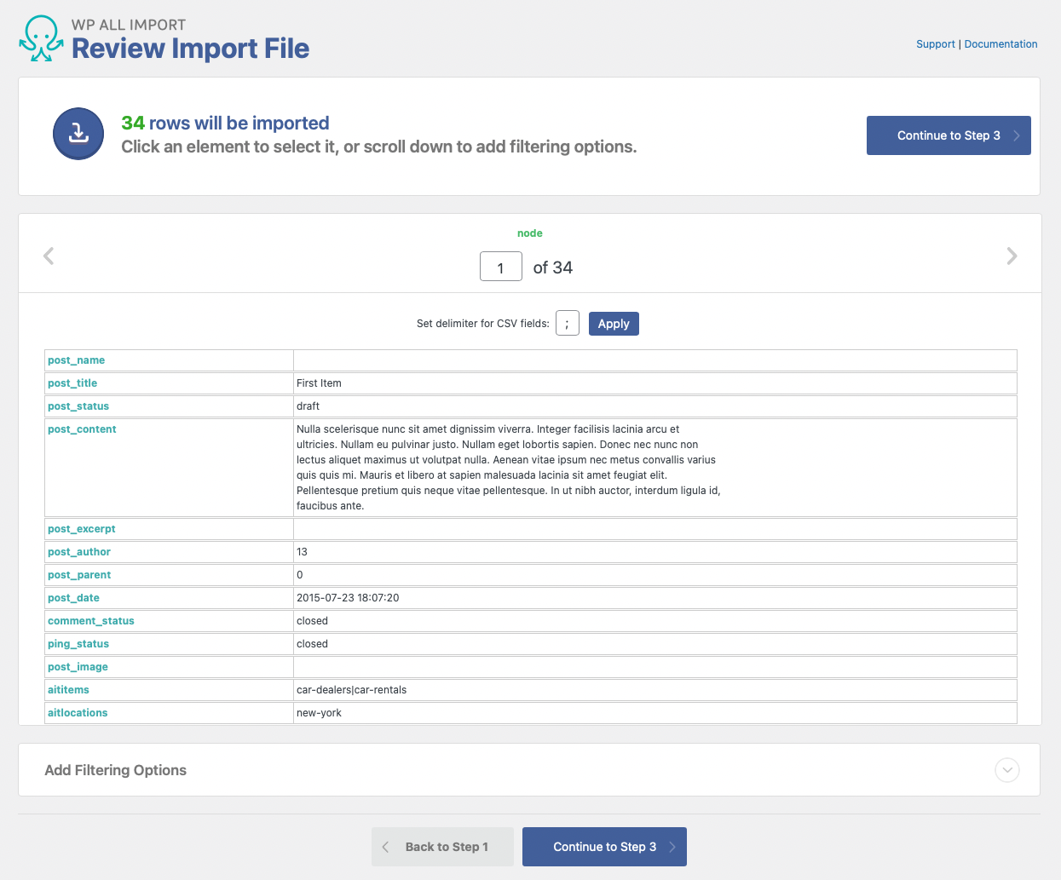Screen dimensions: 1061x880
Task: Click the Apply delimiter button
Action: pyautogui.click(x=614, y=324)
